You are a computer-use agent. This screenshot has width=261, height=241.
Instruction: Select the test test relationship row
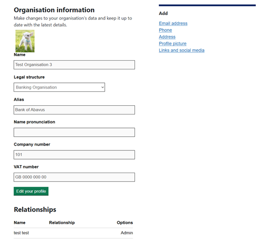73,233
